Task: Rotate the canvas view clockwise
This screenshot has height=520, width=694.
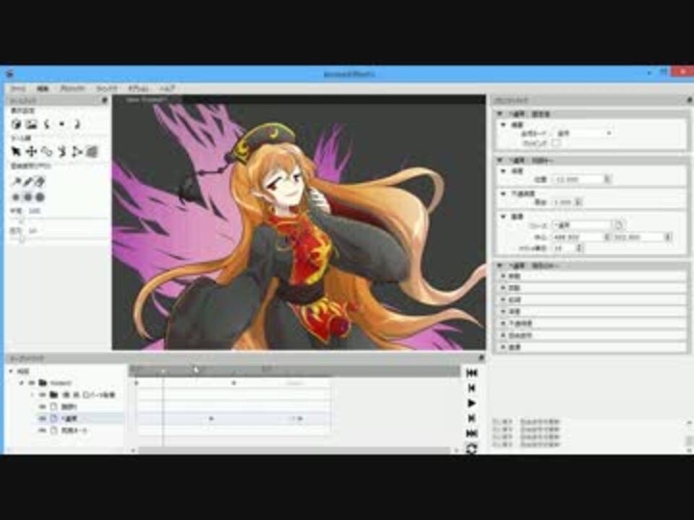Action: click(x=77, y=124)
